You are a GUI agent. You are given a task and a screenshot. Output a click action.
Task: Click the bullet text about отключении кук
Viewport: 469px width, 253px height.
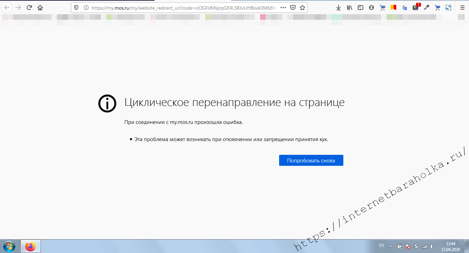click(x=231, y=140)
